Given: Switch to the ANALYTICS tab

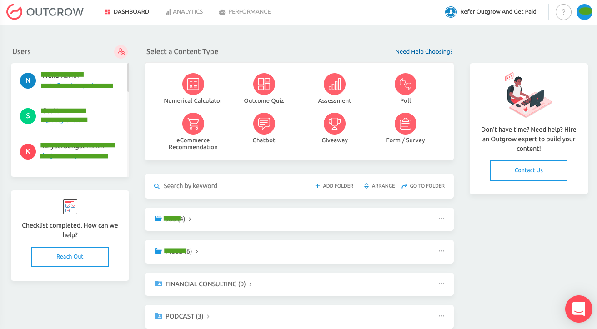Looking at the screenshot, I should 184,11.
